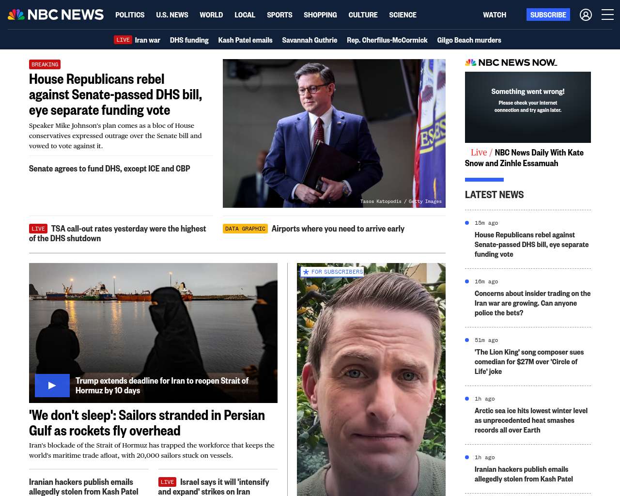The height and width of the screenshot is (496, 620).
Task: Open the Rep. Cherfilus-McCormick topic
Action: click(387, 40)
